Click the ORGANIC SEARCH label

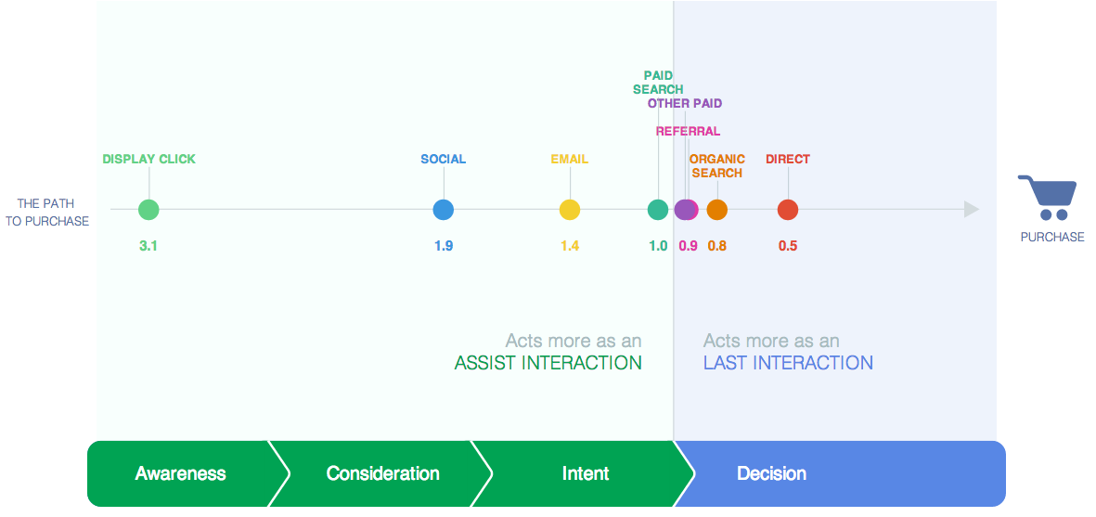tap(717, 166)
